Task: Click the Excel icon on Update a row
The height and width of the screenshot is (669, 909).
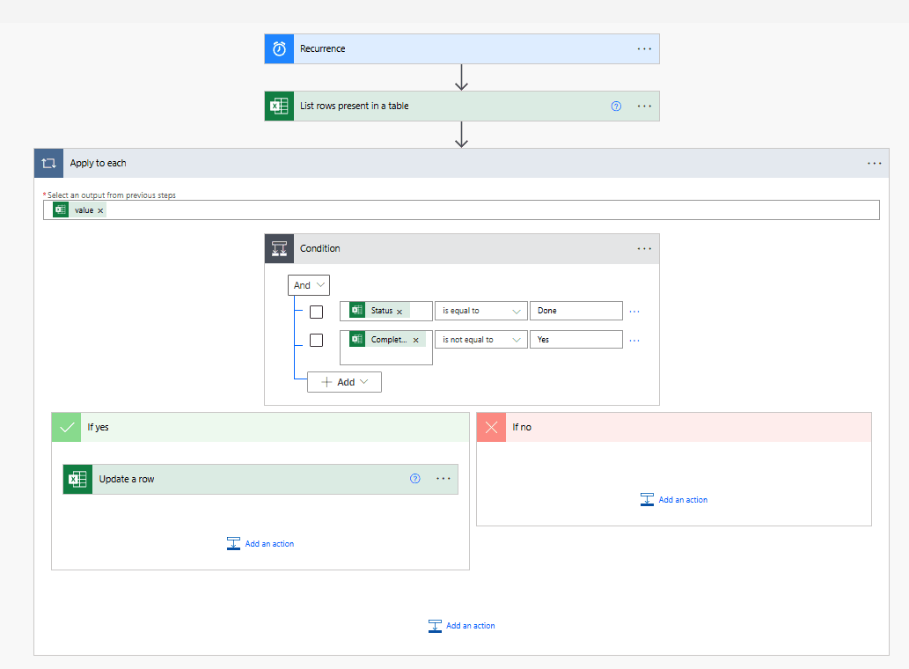Action: 77,479
